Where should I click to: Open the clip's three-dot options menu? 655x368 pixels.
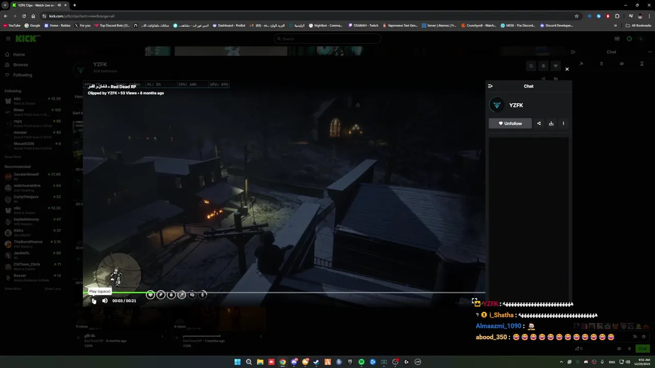[563, 123]
